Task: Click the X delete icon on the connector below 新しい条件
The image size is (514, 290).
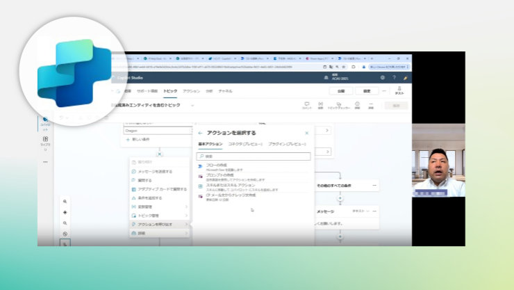Action: point(160,154)
